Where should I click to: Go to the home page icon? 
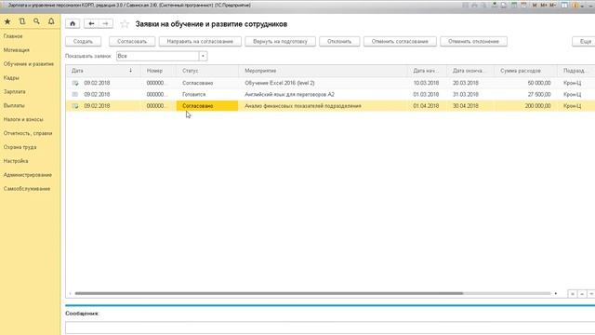click(x=73, y=23)
